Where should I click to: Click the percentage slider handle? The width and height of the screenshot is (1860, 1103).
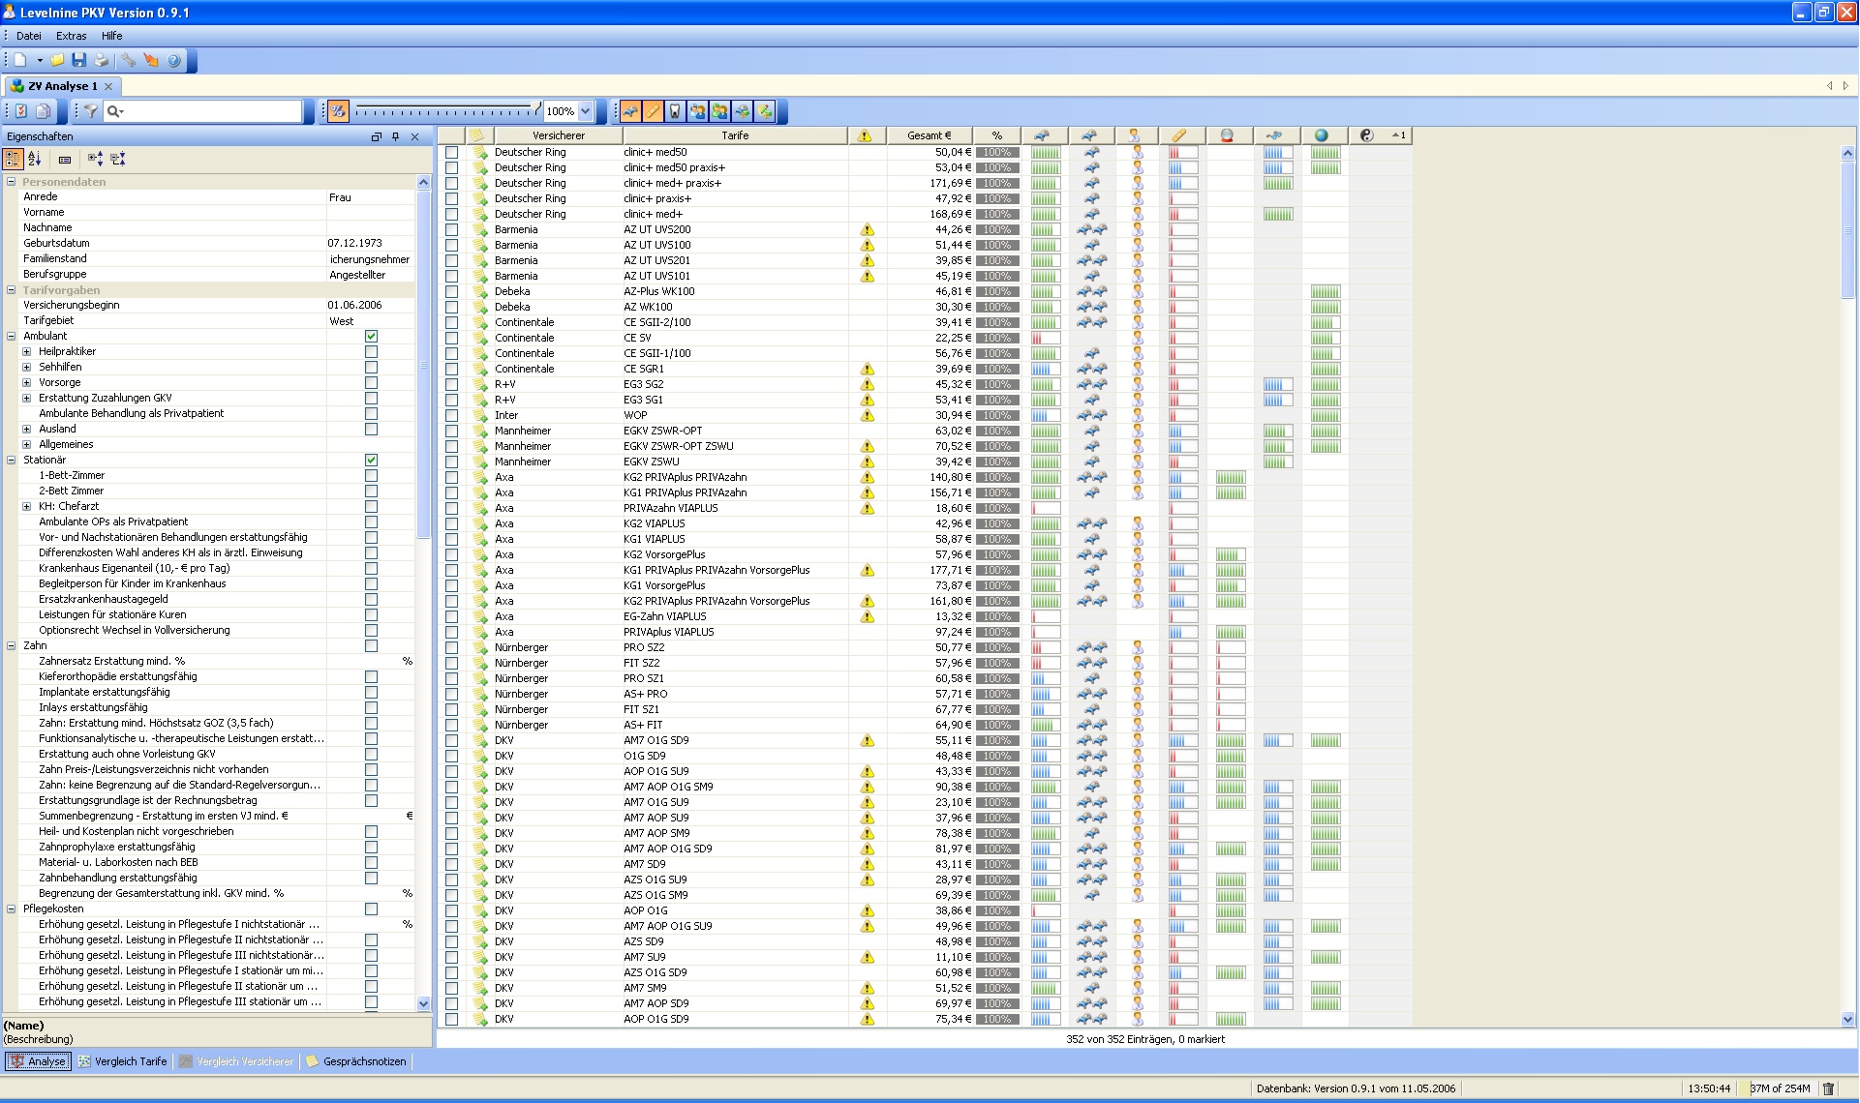[537, 108]
